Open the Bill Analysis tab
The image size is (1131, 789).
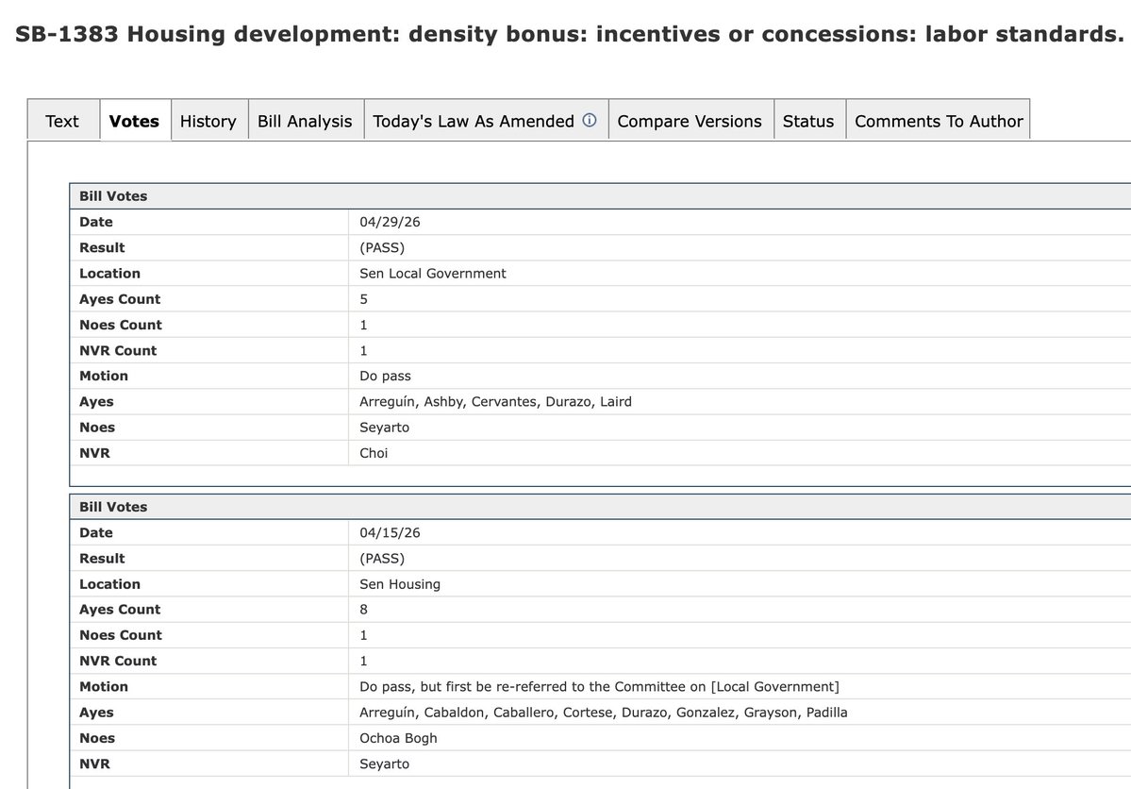click(x=305, y=121)
